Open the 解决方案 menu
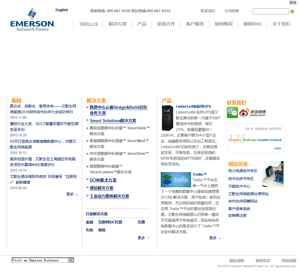This screenshot has height=272, width=299. pos(117,24)
